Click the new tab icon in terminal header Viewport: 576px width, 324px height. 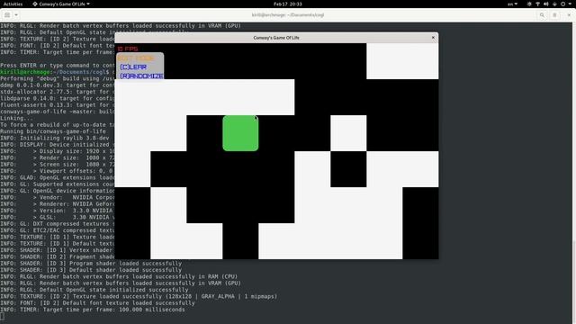(7, 15)
